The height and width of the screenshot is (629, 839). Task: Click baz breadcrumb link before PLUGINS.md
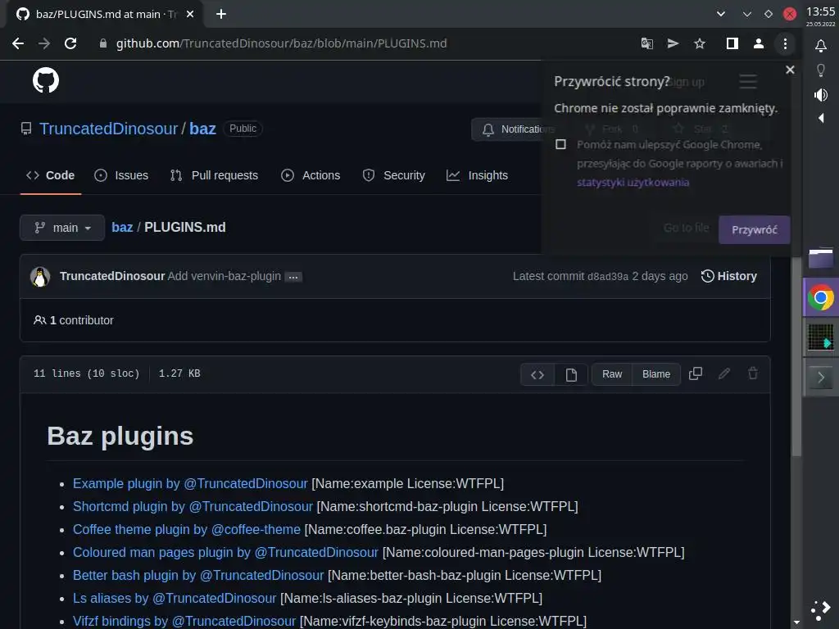[x=122, y=228]
